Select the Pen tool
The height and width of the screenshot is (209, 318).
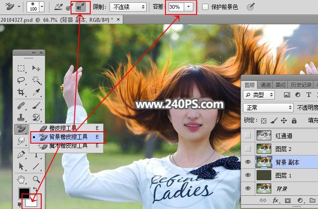[21, 155]
